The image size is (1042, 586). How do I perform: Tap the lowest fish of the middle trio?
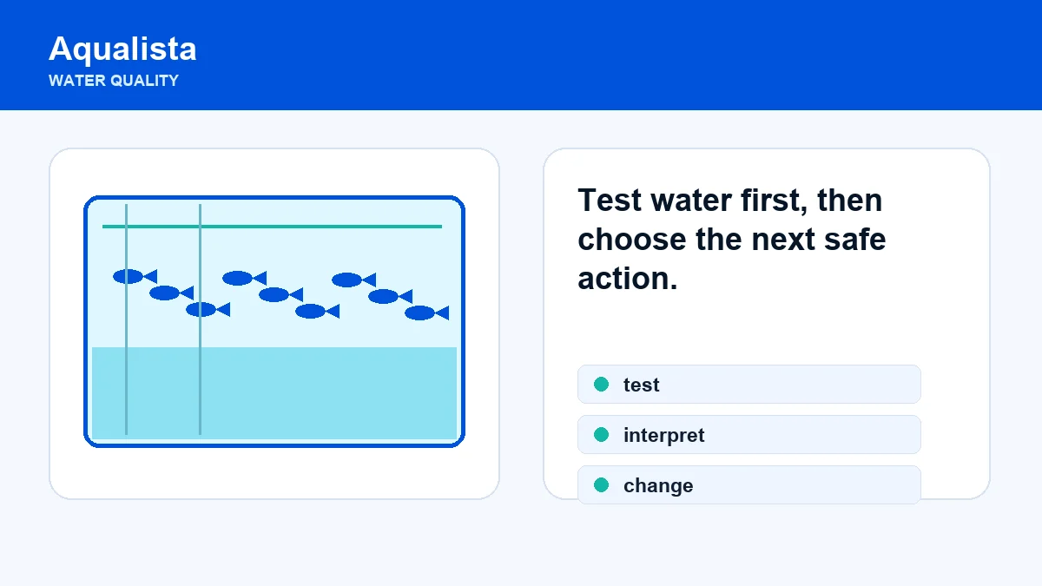pos(317,311)
